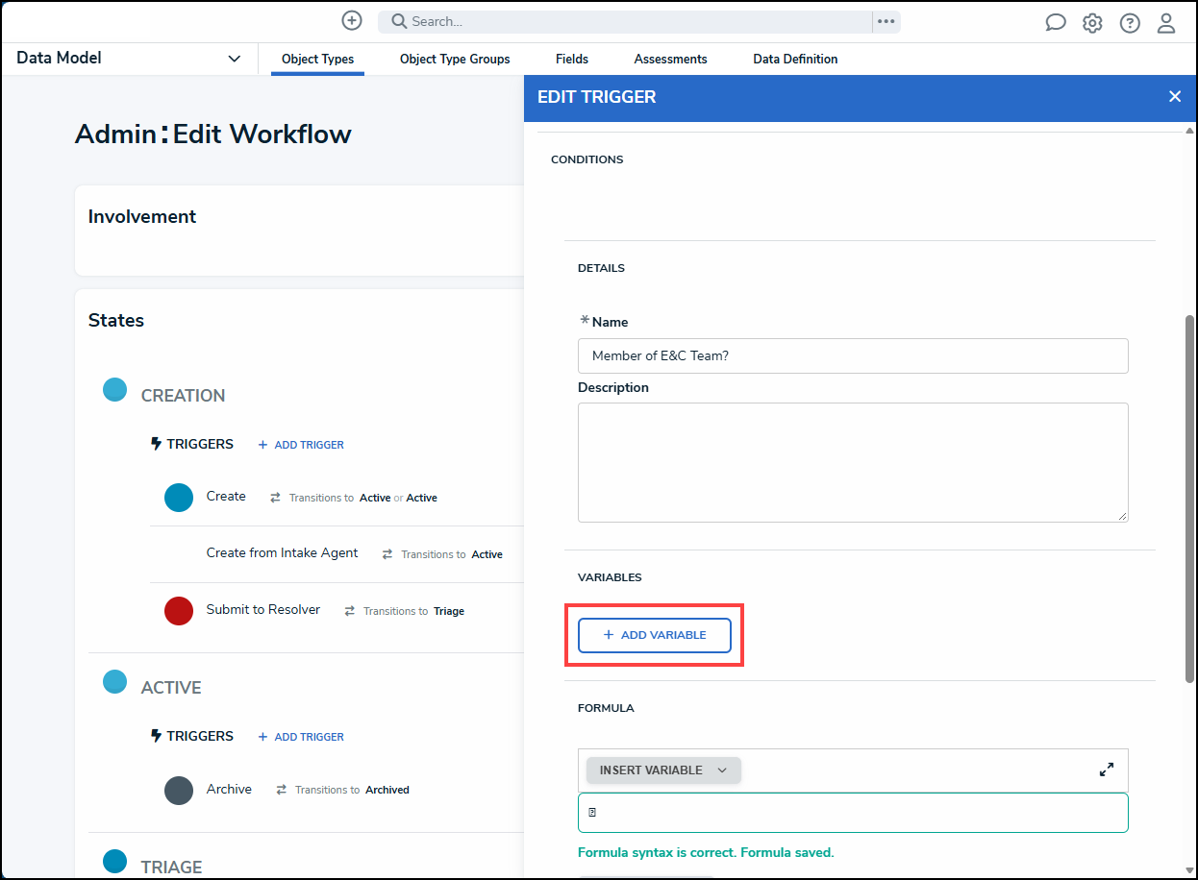Open the Archive trigger
This screenshot has height=880, width=1198.
pos(229,789)
